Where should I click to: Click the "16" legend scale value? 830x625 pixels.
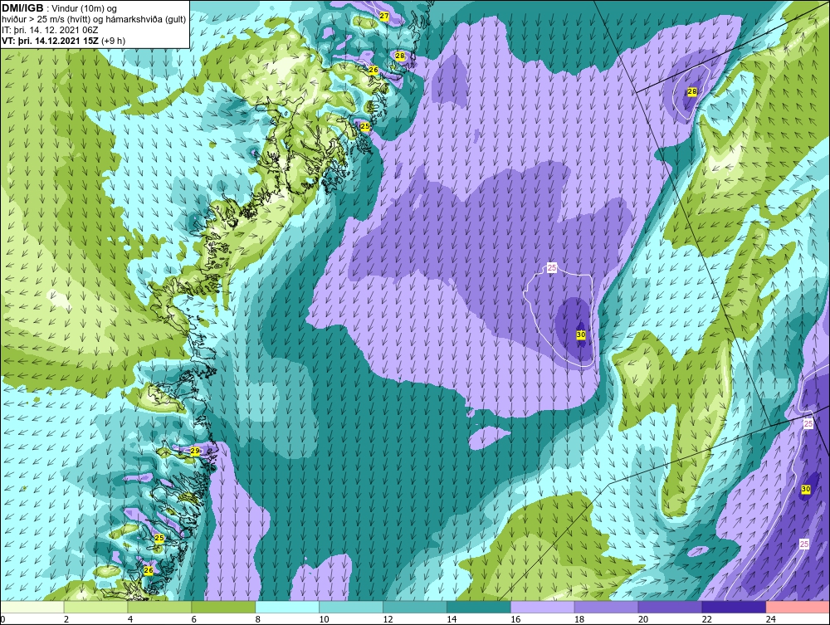pos(515,619)
